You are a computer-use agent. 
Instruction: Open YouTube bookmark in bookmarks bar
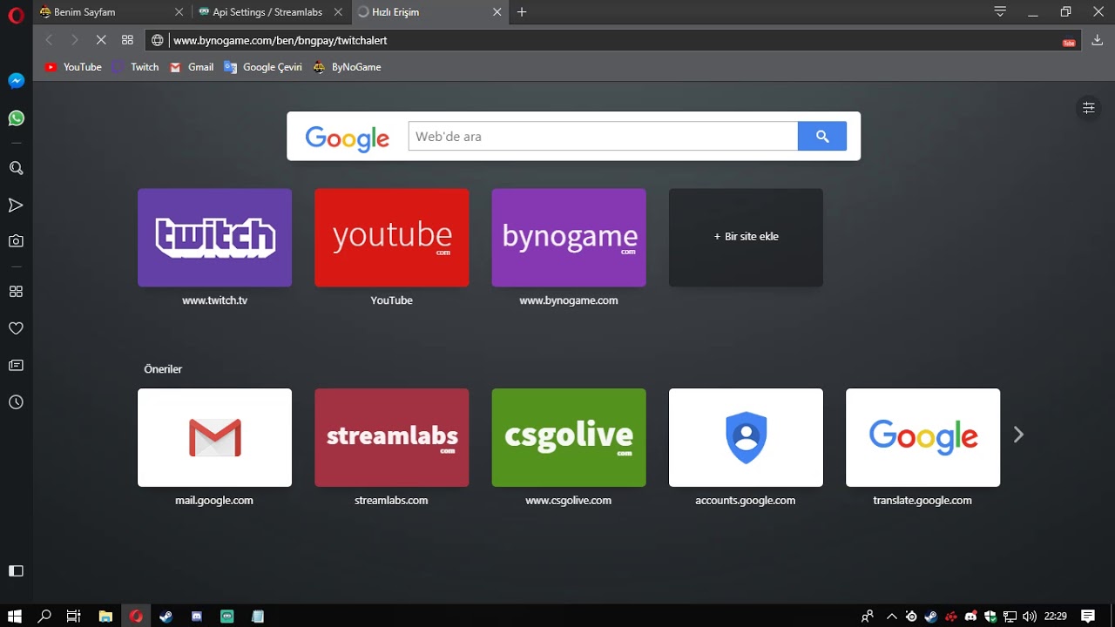(73, 67)
